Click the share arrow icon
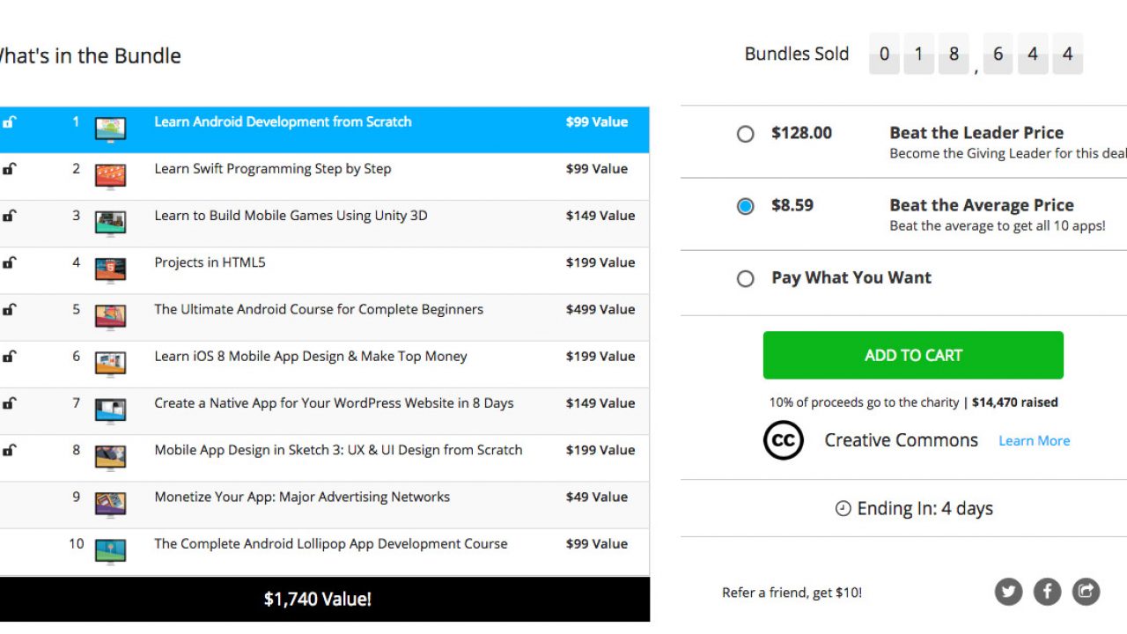The width and height of the screenshot is (1127, 634). pyautogui.click(x=1086, y=592)
